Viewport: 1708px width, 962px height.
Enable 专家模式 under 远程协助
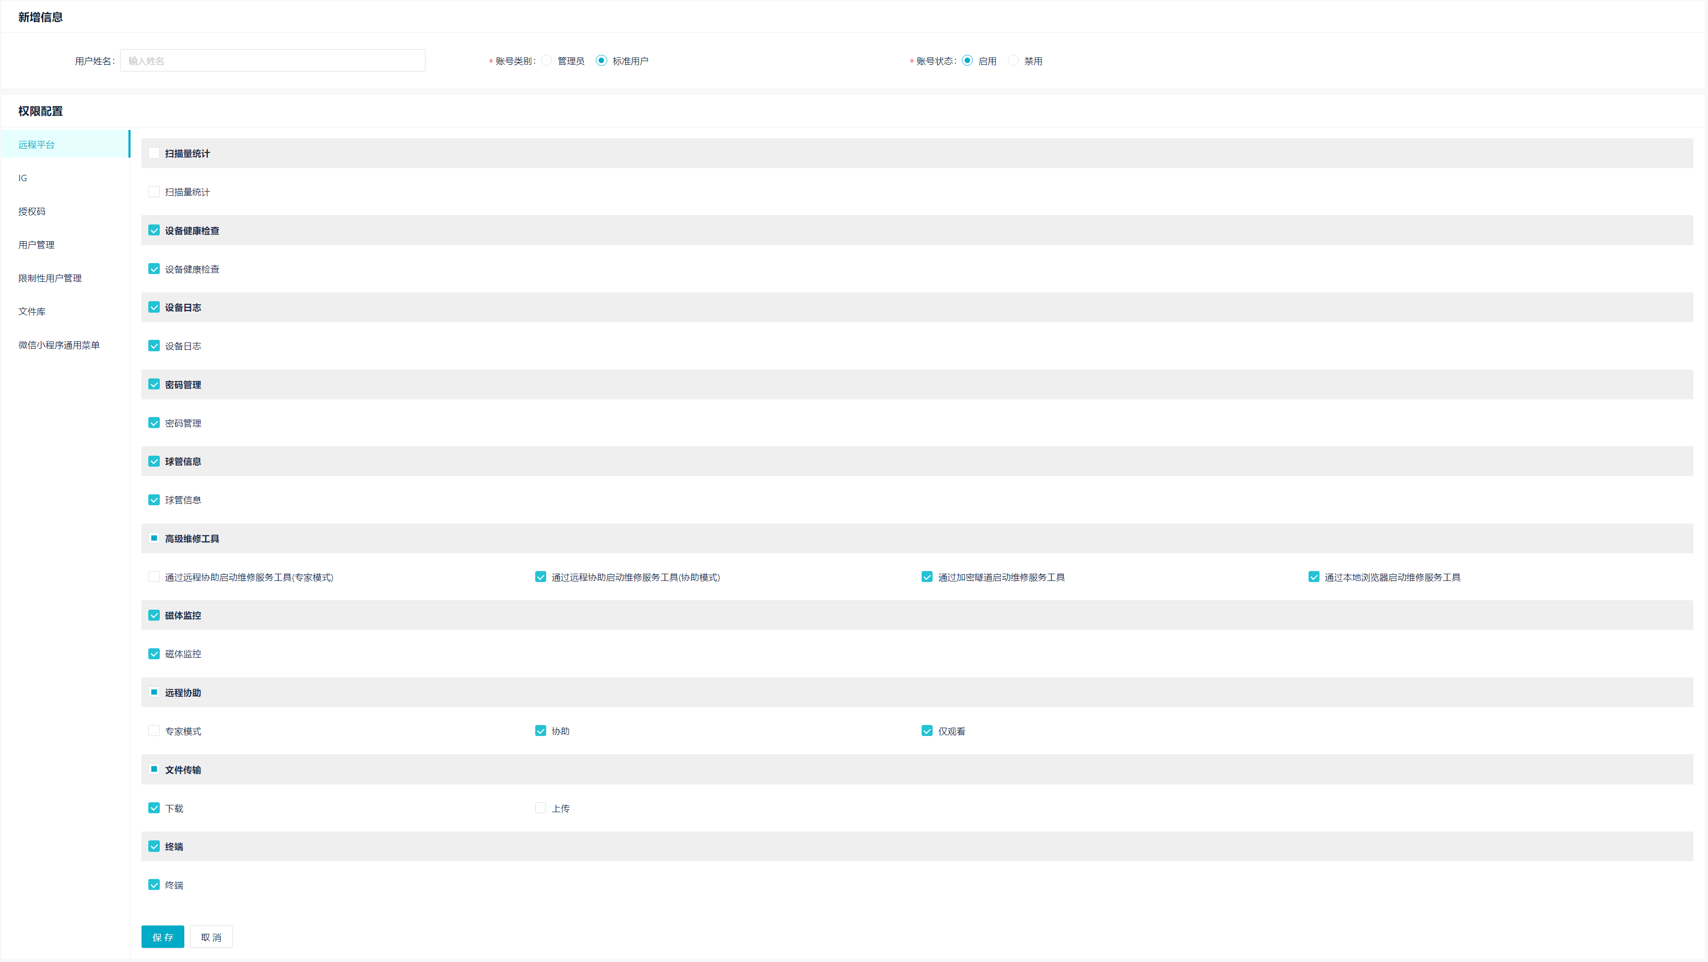pos(154,731)
